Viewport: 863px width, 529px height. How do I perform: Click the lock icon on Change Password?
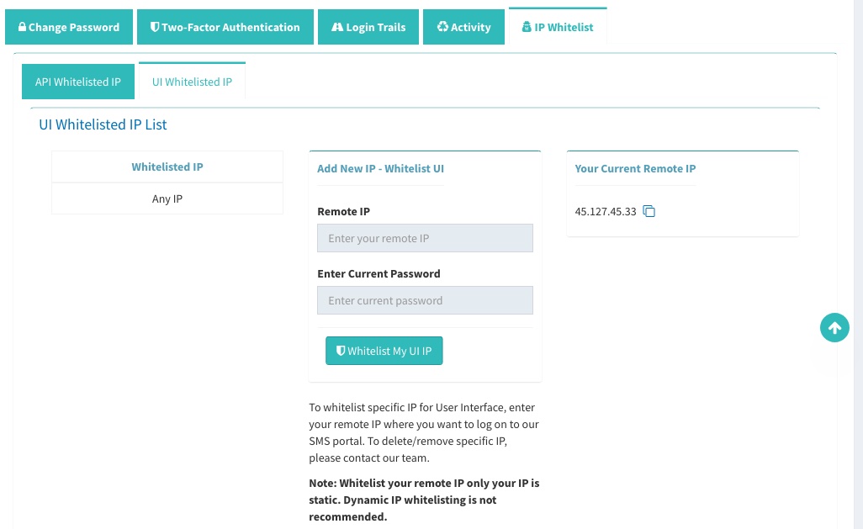coord(22,26)
